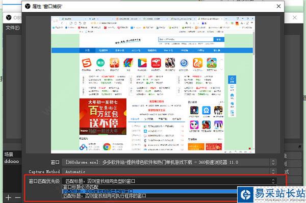The image size is (306, 203).
Task: Expand the 窗口匹配优先级 combo box arrow
Action: click(273, 181)
